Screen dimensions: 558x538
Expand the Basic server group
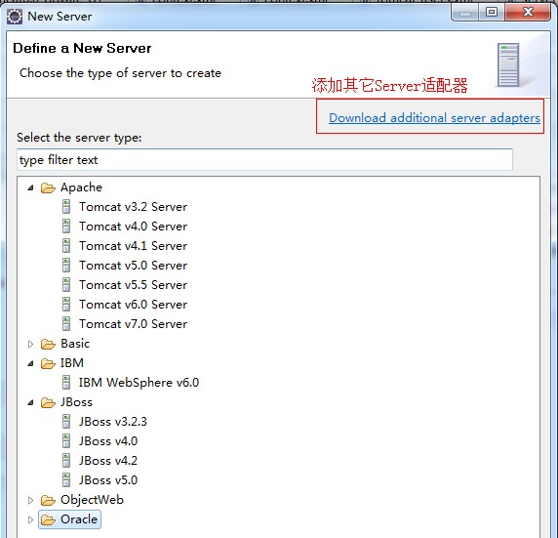point(30,344)
